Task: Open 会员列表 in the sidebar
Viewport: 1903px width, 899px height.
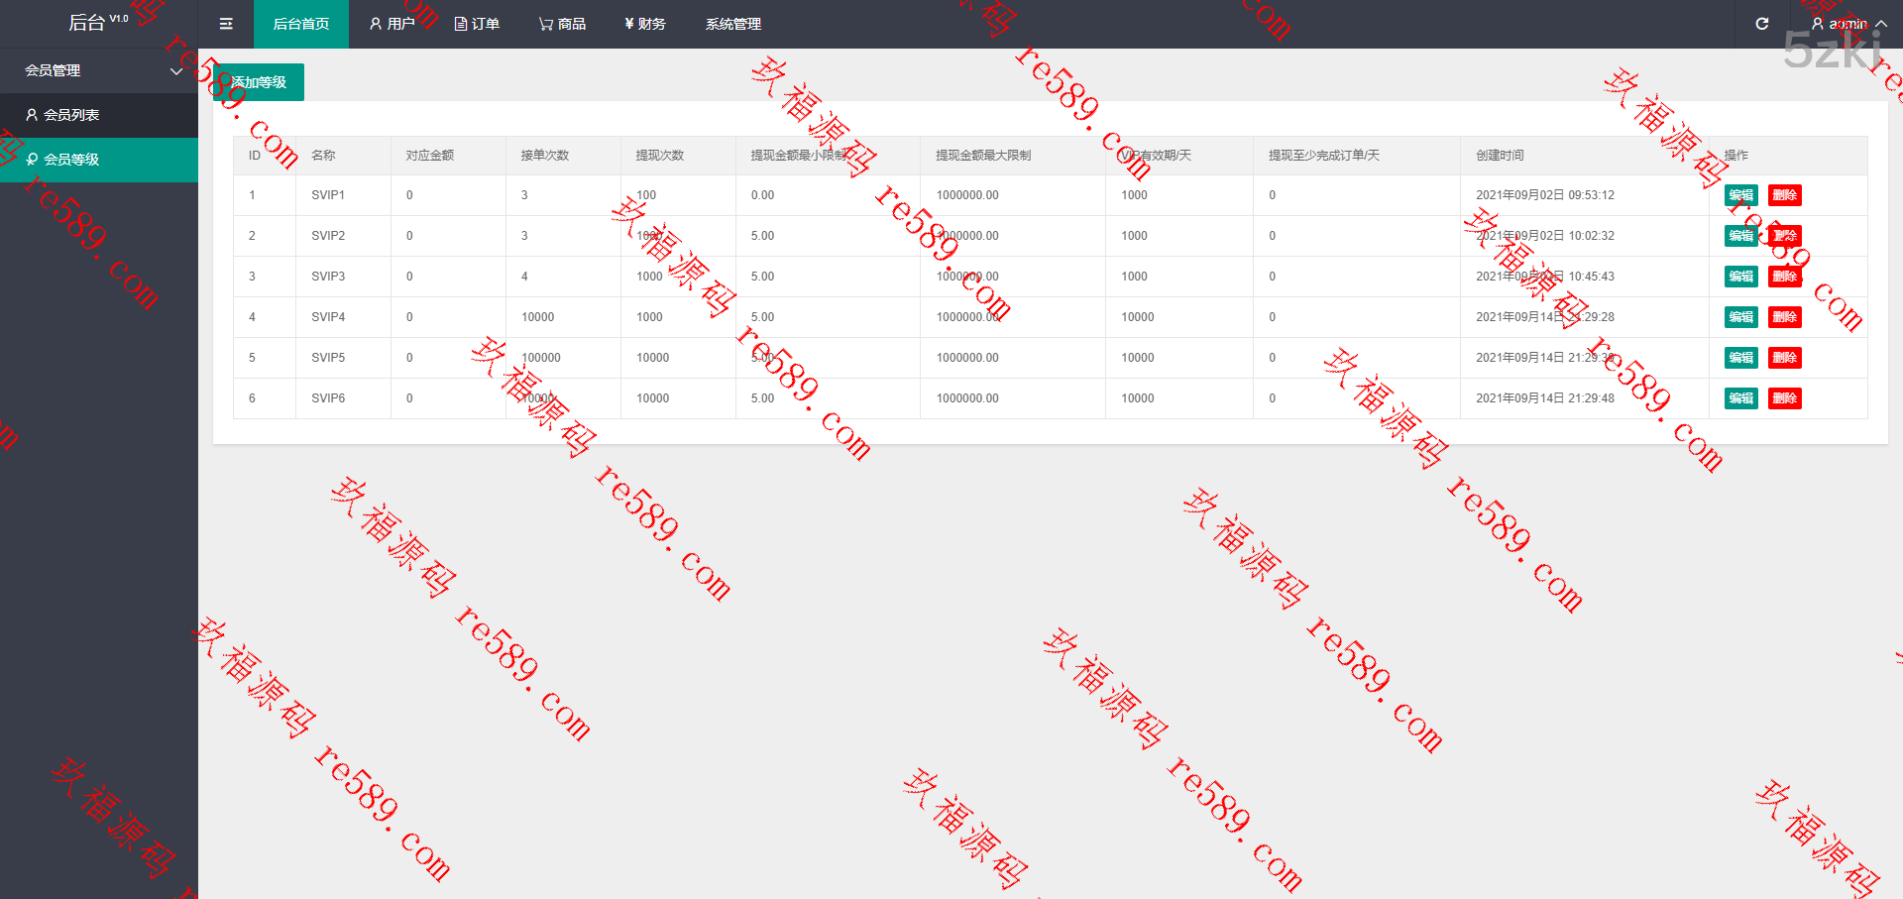Action: click(x=71, y=115)
